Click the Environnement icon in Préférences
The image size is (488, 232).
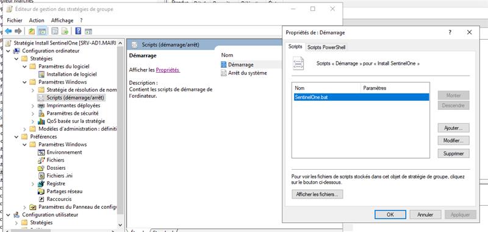[41, 152]
